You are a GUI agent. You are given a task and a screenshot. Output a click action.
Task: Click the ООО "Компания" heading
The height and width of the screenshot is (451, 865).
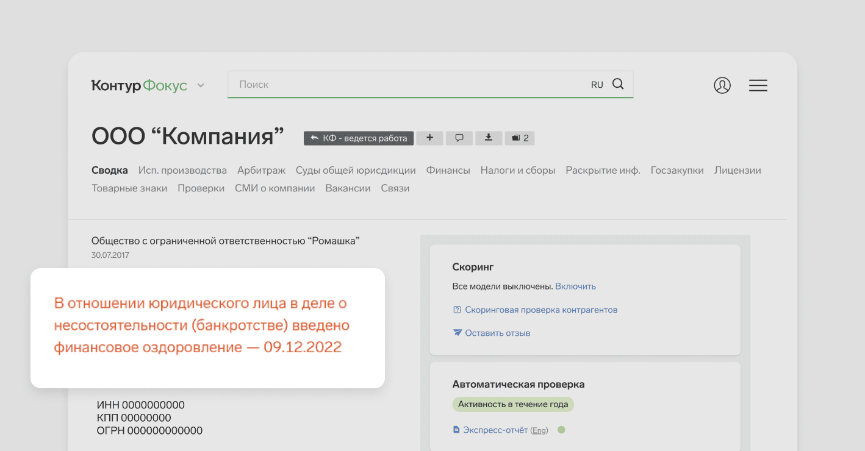click(x=188, y=137)
